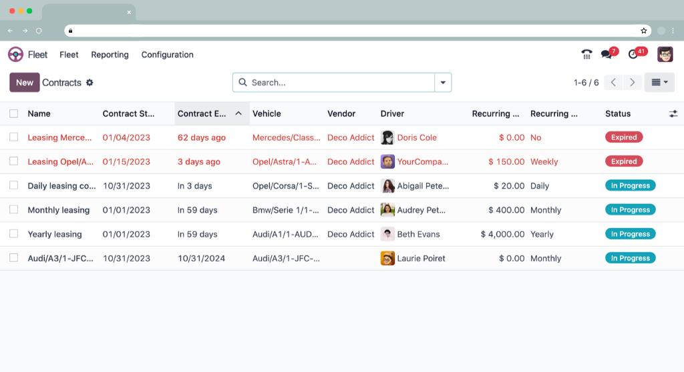
Task: Open the activities clock icon
Action: pyautogui.click(x=634, y=55)
